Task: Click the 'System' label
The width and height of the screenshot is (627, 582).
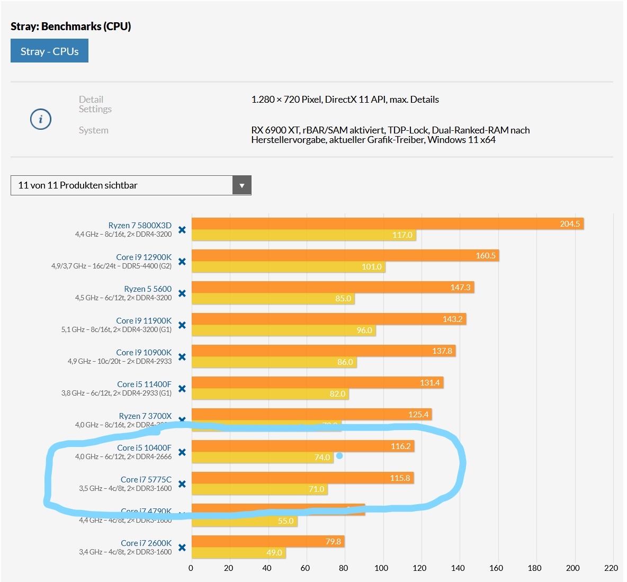Action: [x=94, y=130]
